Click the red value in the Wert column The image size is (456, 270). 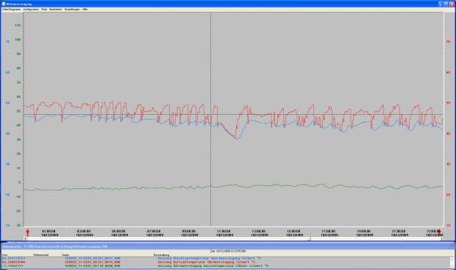pos(13,262)
